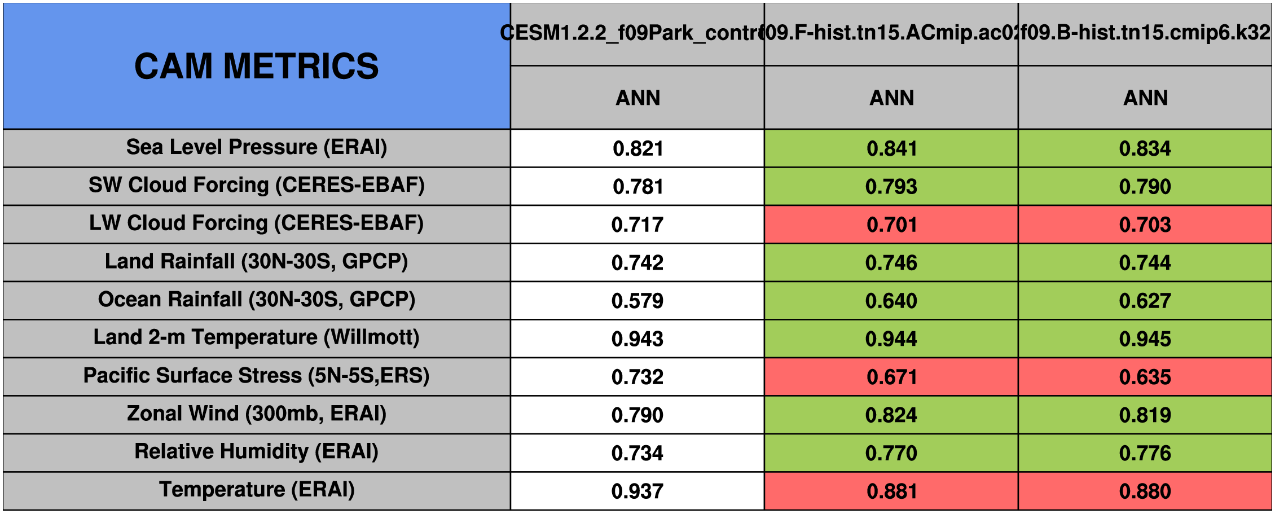Select the ANN subheader under CESM1.2.2_f09Park
This screenshot has height=514, width=1275.
[x=637, y=98]
